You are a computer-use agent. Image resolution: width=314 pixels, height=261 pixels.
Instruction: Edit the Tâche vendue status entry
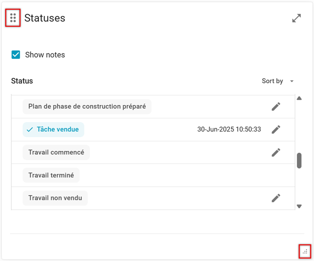(x=276, y=129)
